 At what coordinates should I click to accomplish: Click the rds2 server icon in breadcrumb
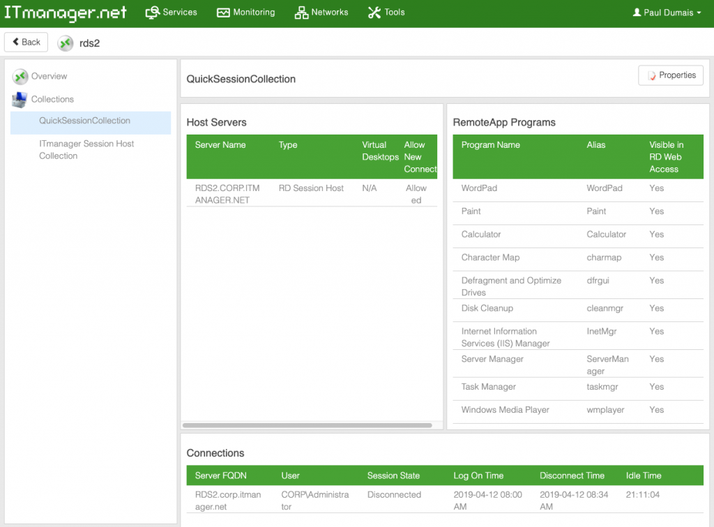click(65, 42)
